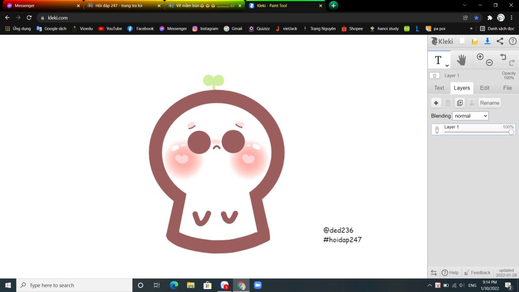This screenshot has height=292, width=519.
Task: Open the question mark help icon at the top
Action: click(x=512, y=41)
